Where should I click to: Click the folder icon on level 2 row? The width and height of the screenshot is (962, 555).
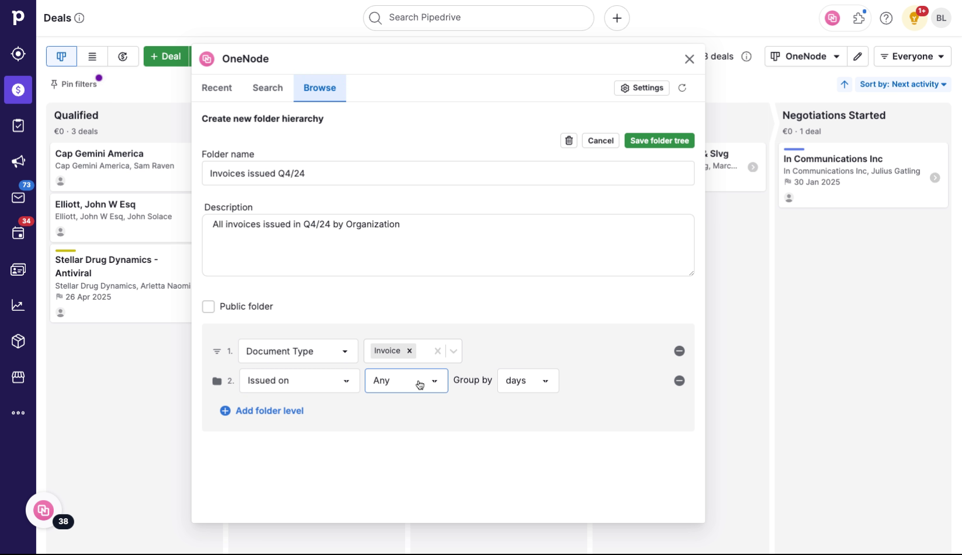(217, 381)
